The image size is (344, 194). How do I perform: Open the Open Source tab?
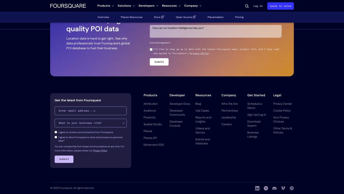tap(186, 17)
